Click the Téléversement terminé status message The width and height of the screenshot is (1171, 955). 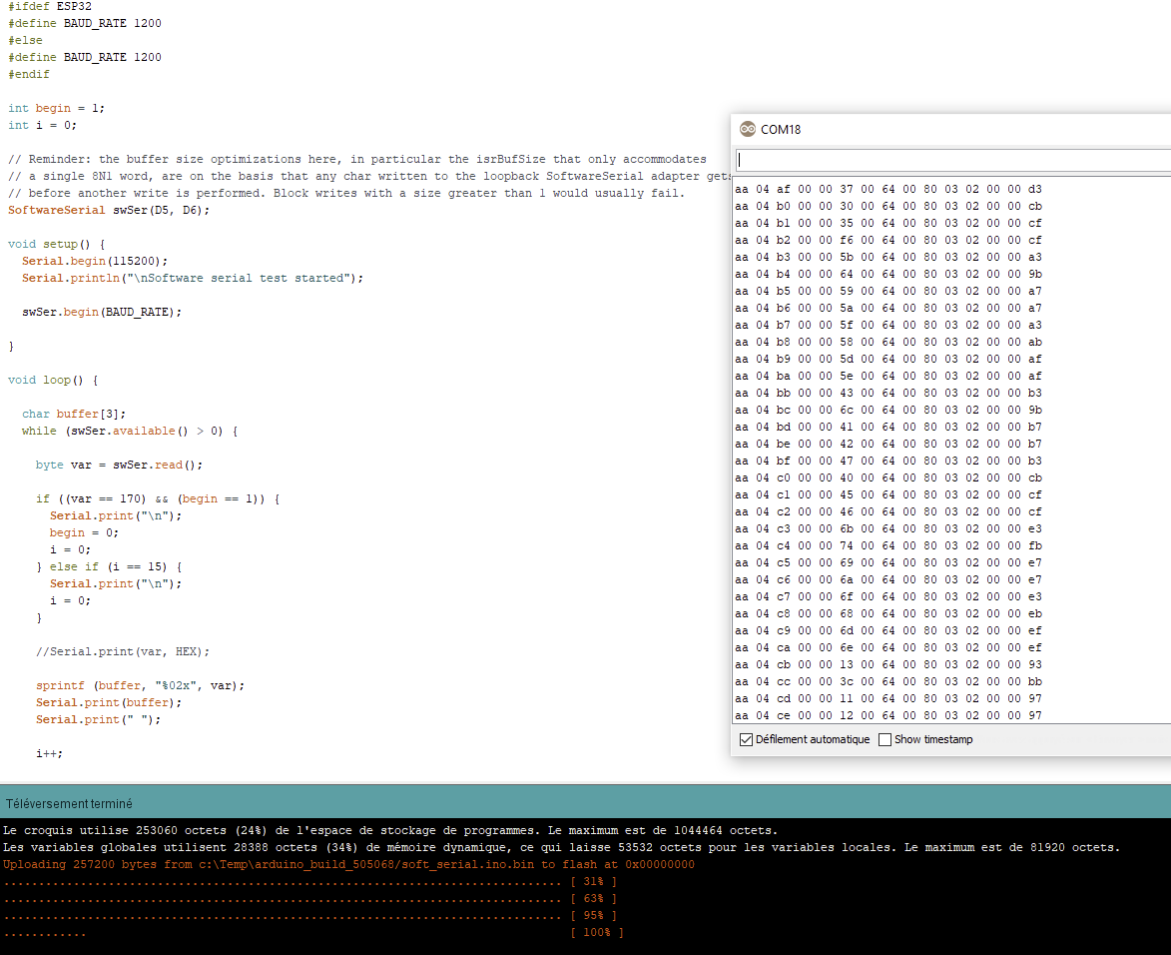(x=69, y=804)
